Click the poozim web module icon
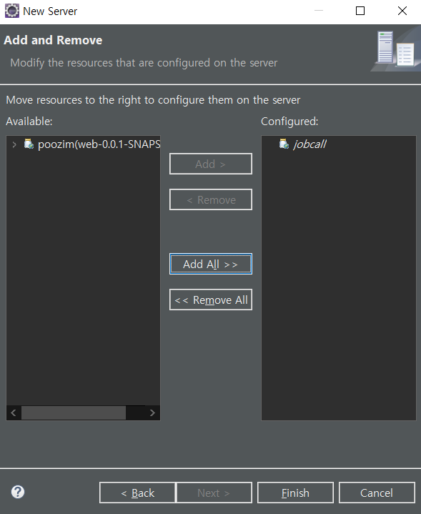421x514 pixels. click(x=29, y=144)
